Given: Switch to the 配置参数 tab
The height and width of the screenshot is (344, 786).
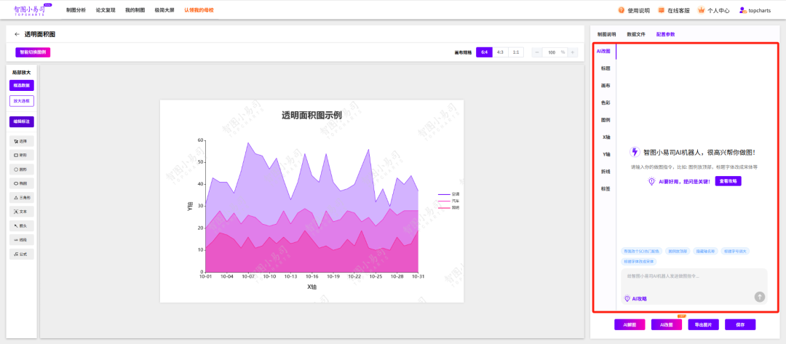Looking at the screenshot, I should click(666, 35).
